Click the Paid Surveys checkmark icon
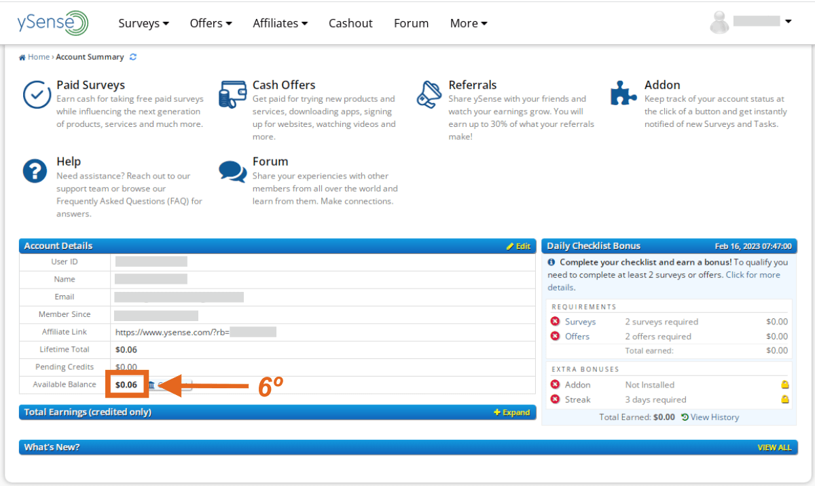 coord(37,94)
